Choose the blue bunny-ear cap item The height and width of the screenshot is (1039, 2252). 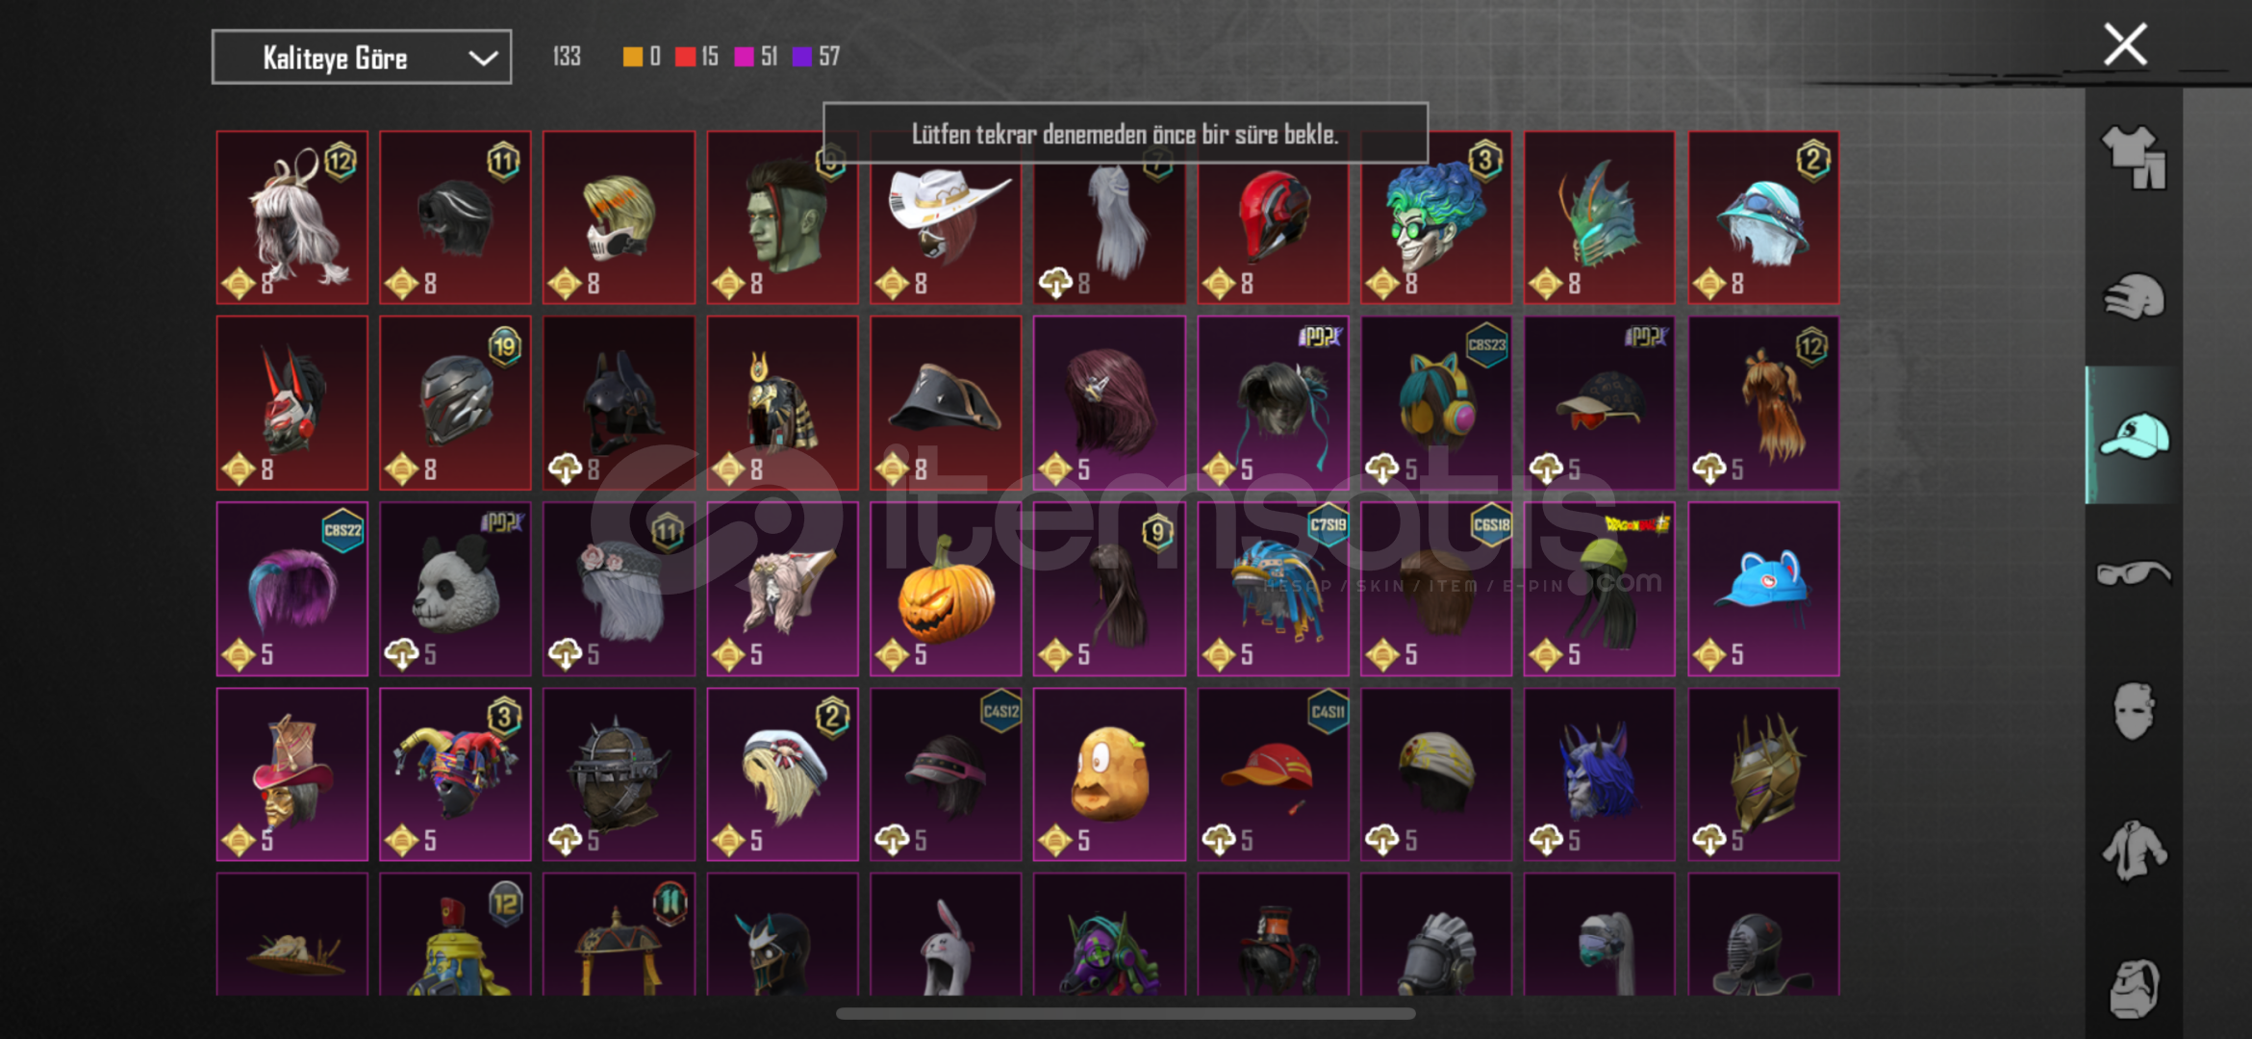(x=1763, y=589)
